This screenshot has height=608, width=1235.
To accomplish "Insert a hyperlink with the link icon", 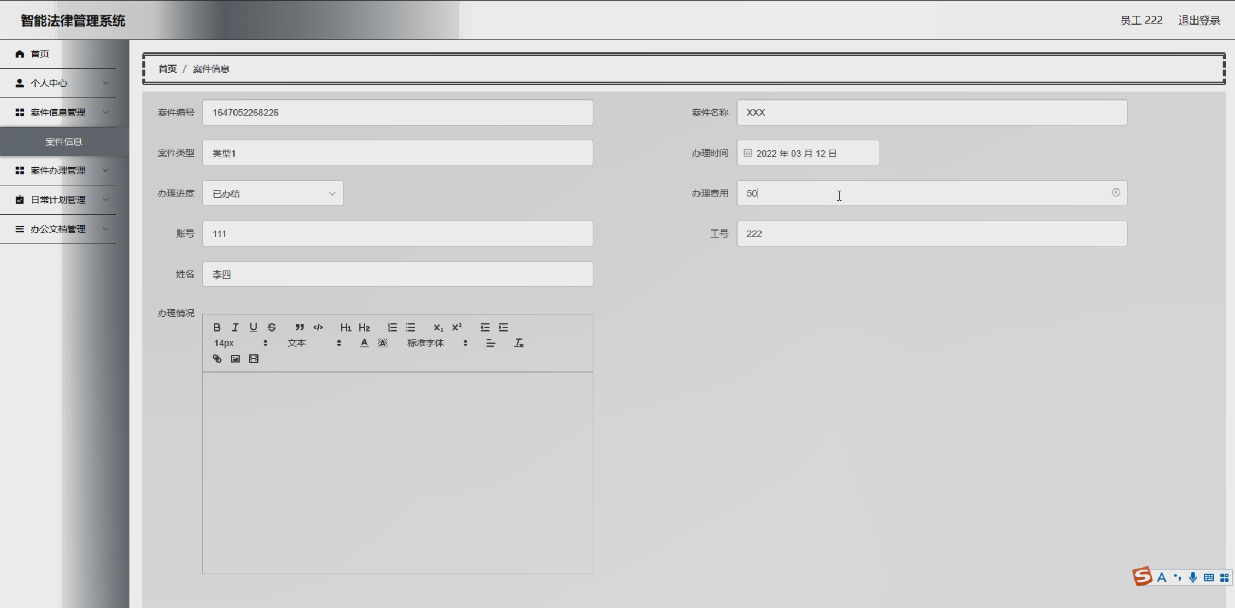I will click(217, 359).
